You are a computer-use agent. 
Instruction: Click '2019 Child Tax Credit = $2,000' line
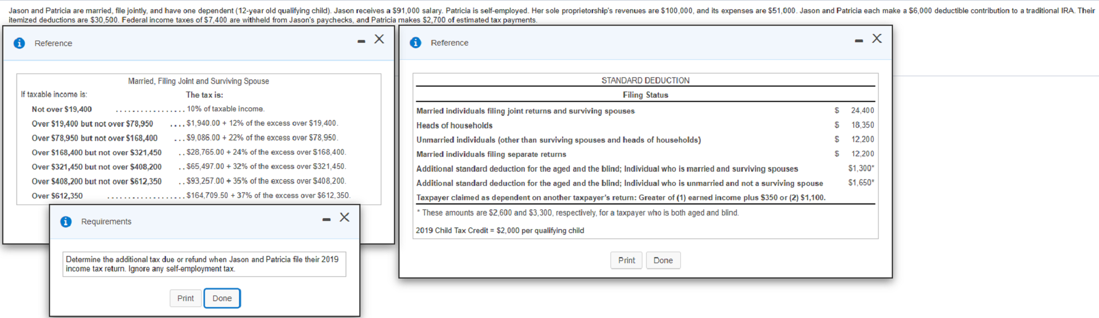500,230
